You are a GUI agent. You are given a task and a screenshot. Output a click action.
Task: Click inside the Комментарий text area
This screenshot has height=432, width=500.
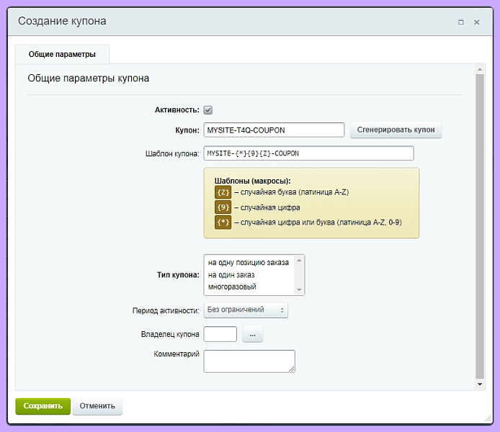click(249, 361)
